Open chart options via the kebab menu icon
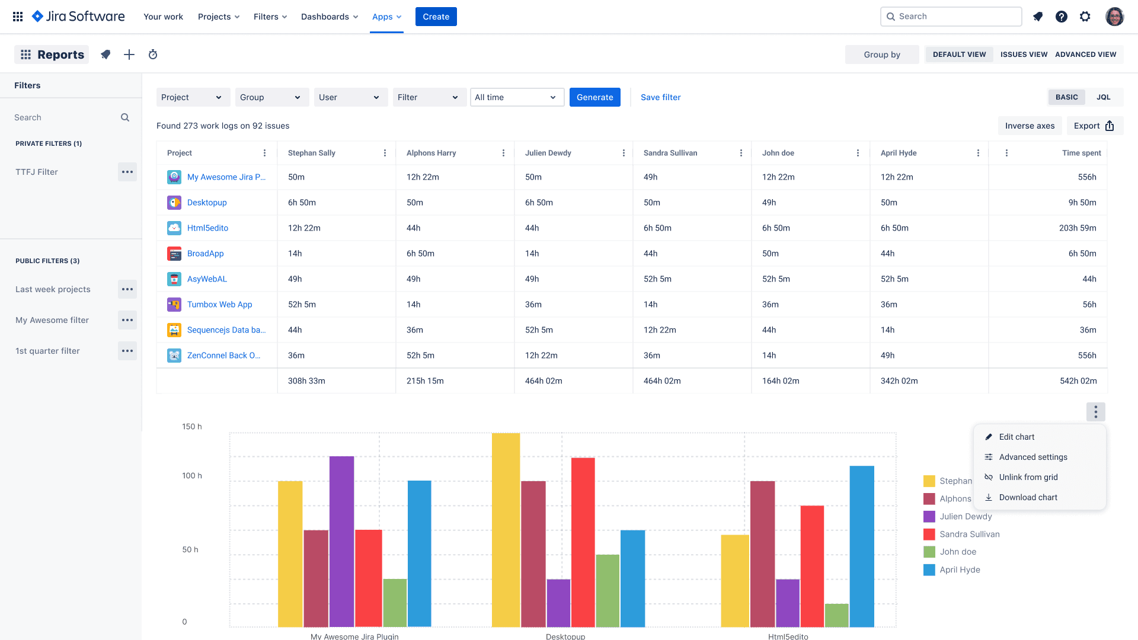Screen dimensions: 1138x640 [1095, 412]
